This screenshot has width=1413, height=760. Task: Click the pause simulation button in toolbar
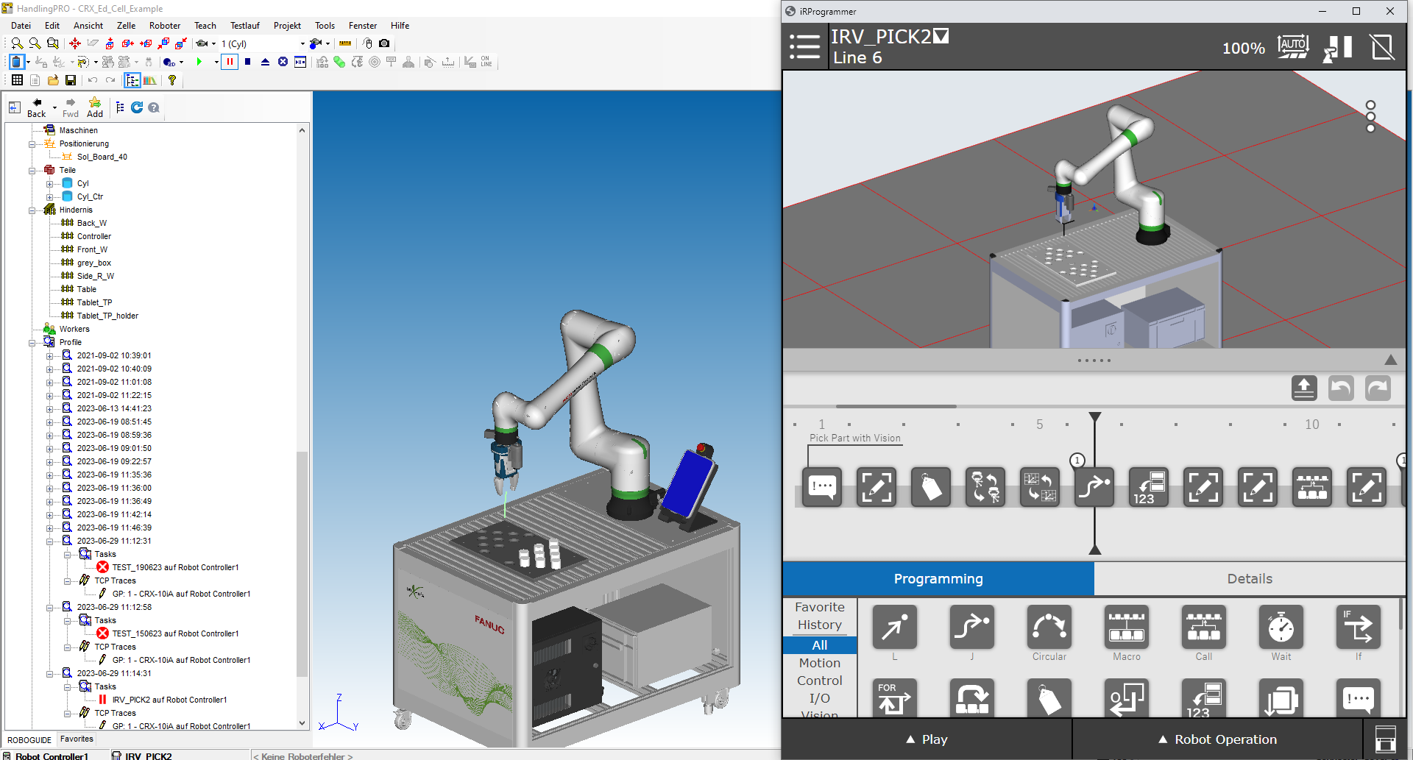(230, 62)
